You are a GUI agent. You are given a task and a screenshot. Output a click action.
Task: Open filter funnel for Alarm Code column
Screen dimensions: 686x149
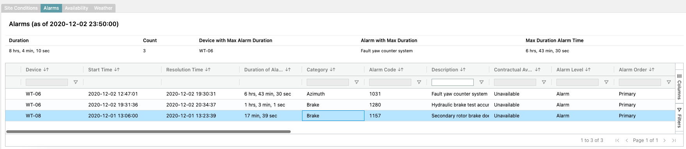click(x=419, y=82)
